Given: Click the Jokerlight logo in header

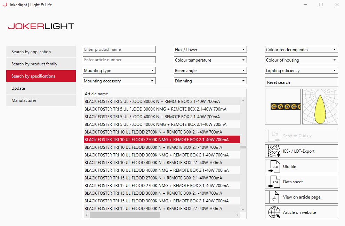Looking at the screenshot, I should click(x=41, y=26).
